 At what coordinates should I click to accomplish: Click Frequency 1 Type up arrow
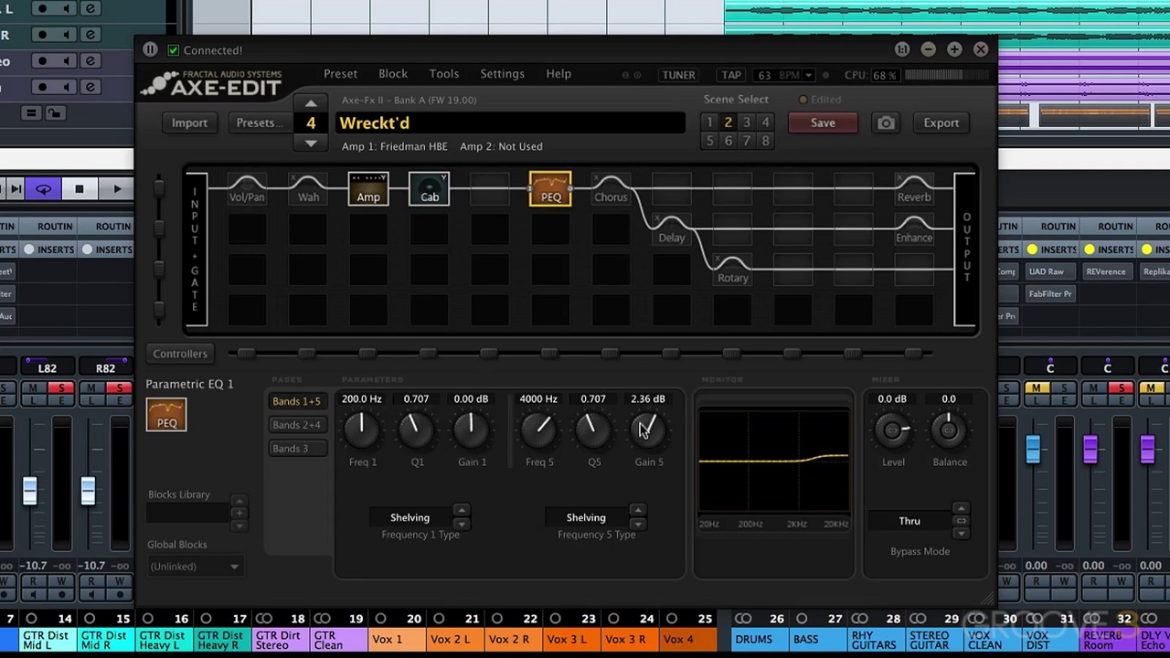pyautogui.click(x=461, y=511)
